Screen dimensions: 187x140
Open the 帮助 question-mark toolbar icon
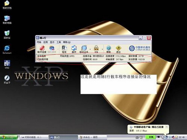coord(108,49)
